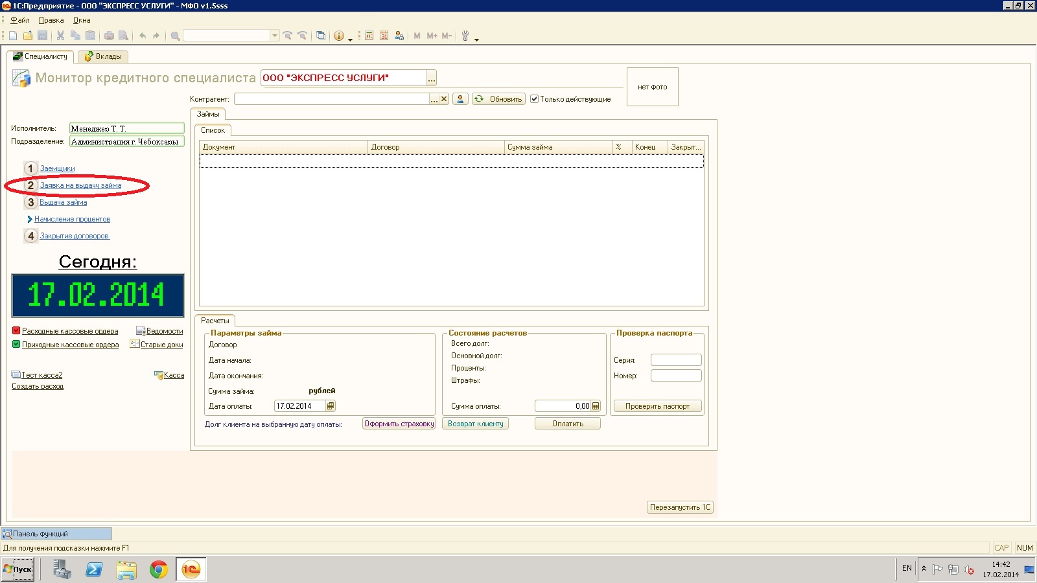Click the Оплатить button
Viewport: 1037px width, 583px height.
pyautogui.click(x=568, y=424)
